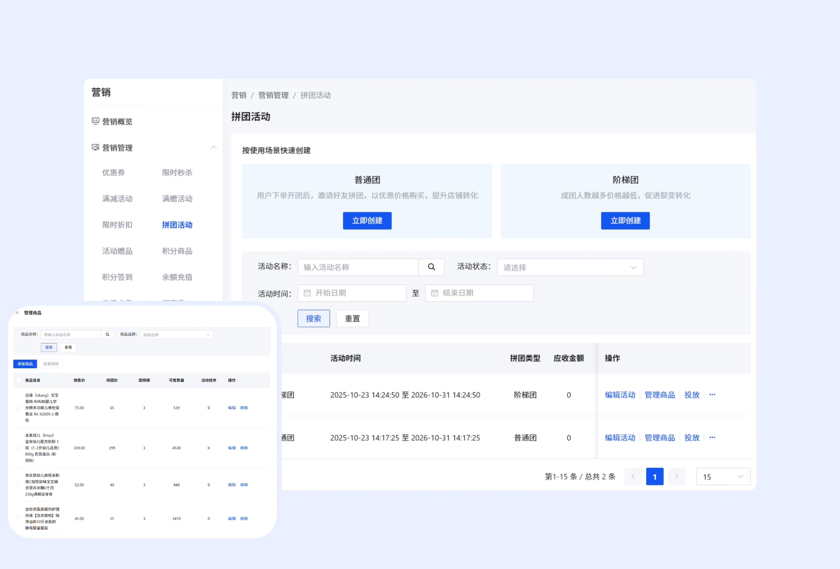Open the 活动状态 请选择 dropdown
This screenshot has height=569, width=840.
[570, 267]
